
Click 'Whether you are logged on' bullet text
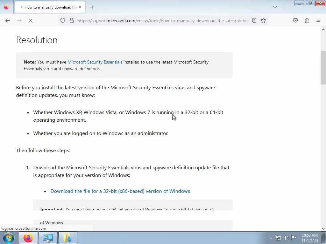click(x=101, y=133)
